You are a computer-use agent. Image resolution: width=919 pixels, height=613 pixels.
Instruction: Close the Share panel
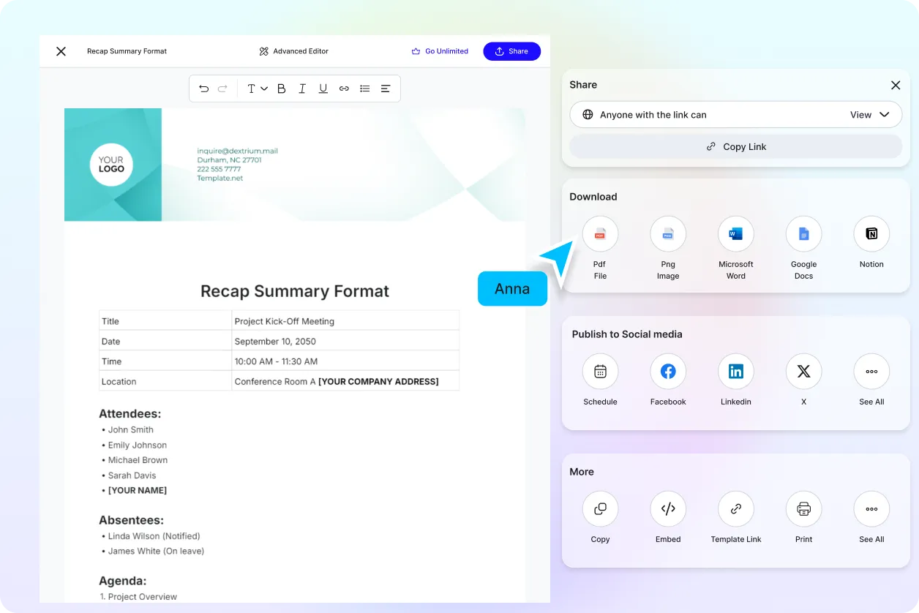(895, 85)
